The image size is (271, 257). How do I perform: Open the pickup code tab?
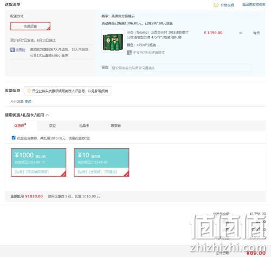click(x=115, y=126)
